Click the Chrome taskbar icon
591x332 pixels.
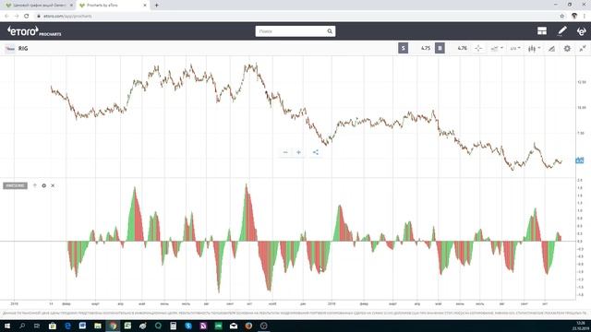tap(113, 326)
